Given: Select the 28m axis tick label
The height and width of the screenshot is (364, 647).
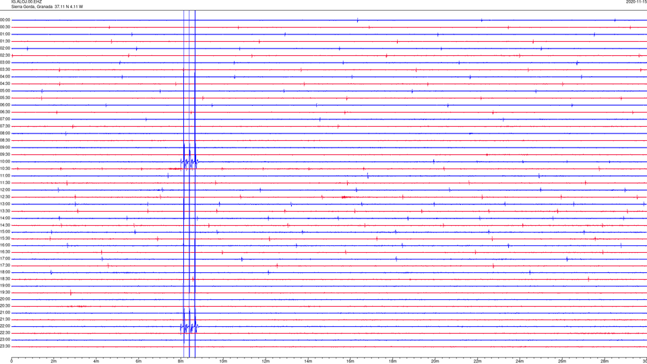Looking at the screenshot, I should pyautogui.click(x=605, y=361).
